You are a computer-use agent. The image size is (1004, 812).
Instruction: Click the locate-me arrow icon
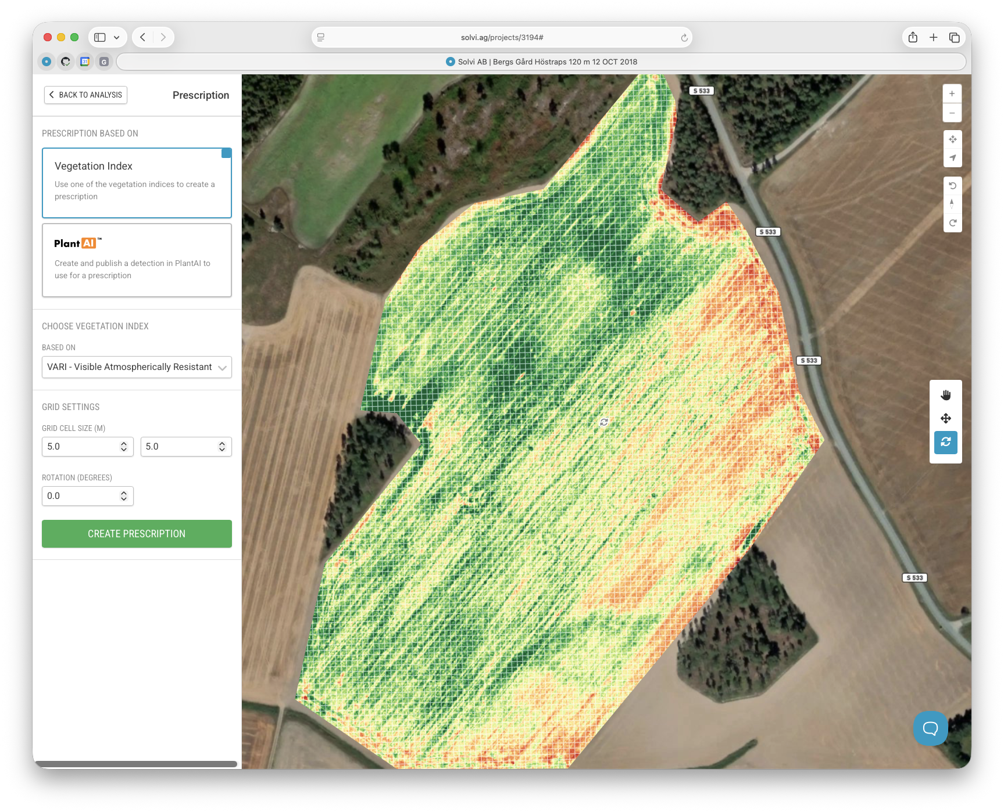pos(952,158)
